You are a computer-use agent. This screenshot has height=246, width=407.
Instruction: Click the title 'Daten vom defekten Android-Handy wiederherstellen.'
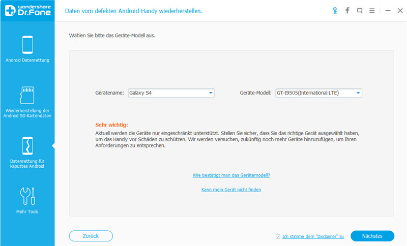pyautogui.click(x=134, y=11)
